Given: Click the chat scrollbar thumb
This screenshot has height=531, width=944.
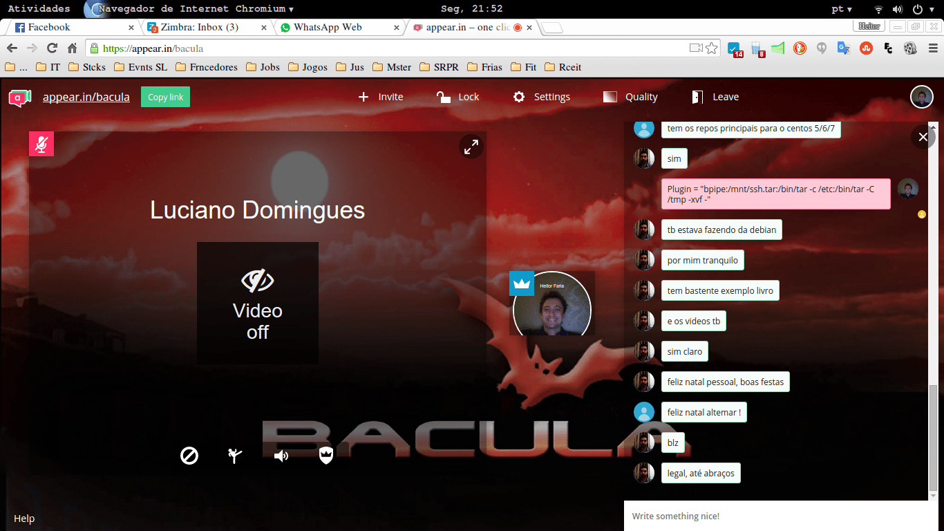Looking at the screenshot, I should tap(933, 437).
